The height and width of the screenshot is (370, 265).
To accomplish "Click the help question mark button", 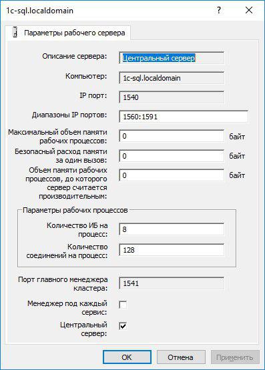I will pos(219,10).
